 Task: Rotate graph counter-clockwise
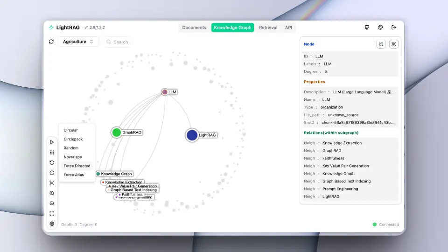(x=52, y=162)
